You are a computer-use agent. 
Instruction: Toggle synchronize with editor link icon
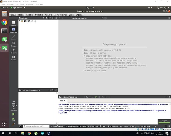pos(50,18)
